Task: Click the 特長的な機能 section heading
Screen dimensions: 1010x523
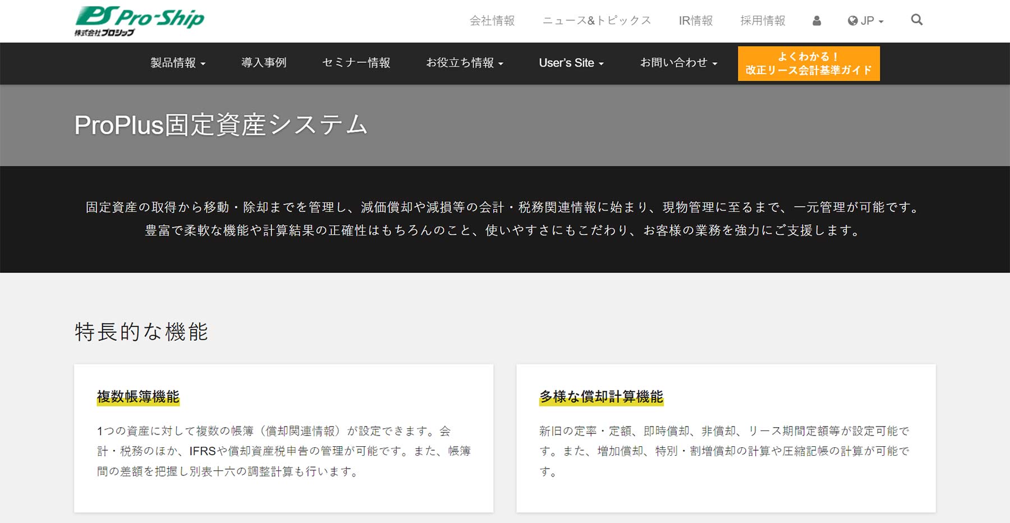Action: [x=141, y=332]
